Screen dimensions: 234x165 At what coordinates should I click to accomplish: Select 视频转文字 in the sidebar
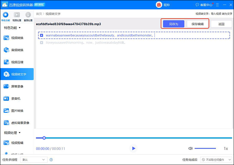click(x=17, y=74)
